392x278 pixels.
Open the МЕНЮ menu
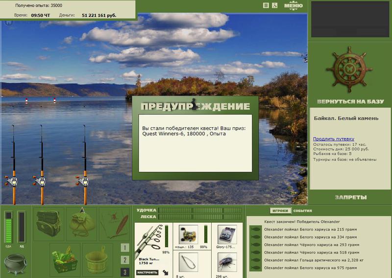click(x=293, y=5)
